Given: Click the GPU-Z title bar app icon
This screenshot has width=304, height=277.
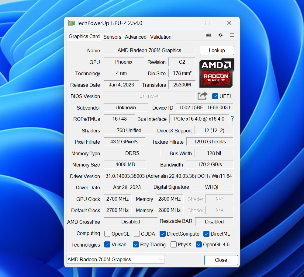Looking at the screenshot, I should click(71, 23).
